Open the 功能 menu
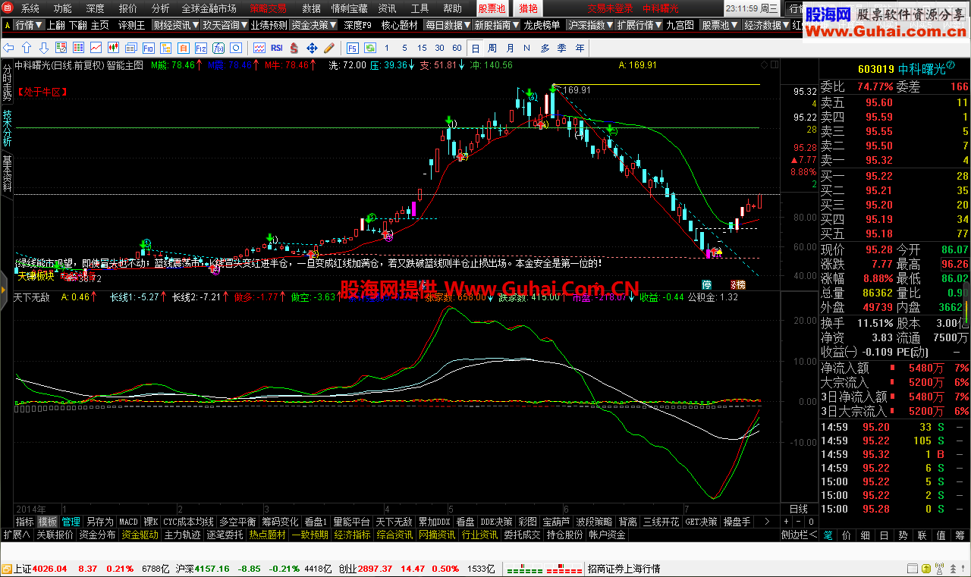This screenshot has width=971, height=577. (x=62, y=8)
